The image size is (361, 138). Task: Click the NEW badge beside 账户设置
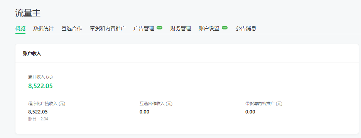[x=224, y=28]
